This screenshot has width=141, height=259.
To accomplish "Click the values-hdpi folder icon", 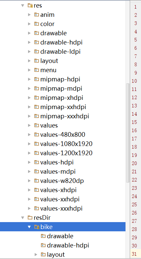I will (37, 162).
